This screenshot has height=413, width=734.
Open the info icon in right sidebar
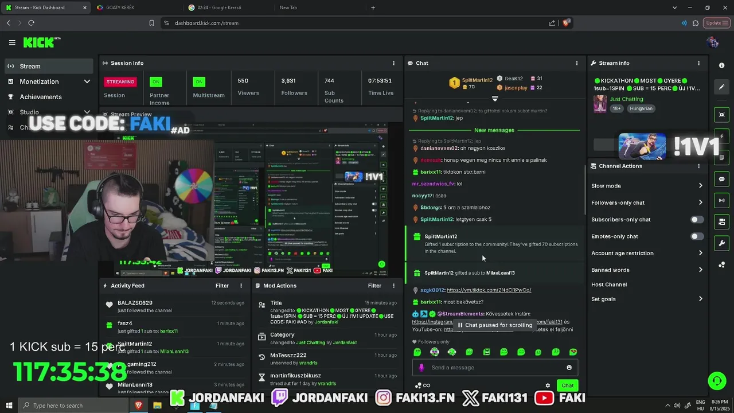click(x=721, y=65)
